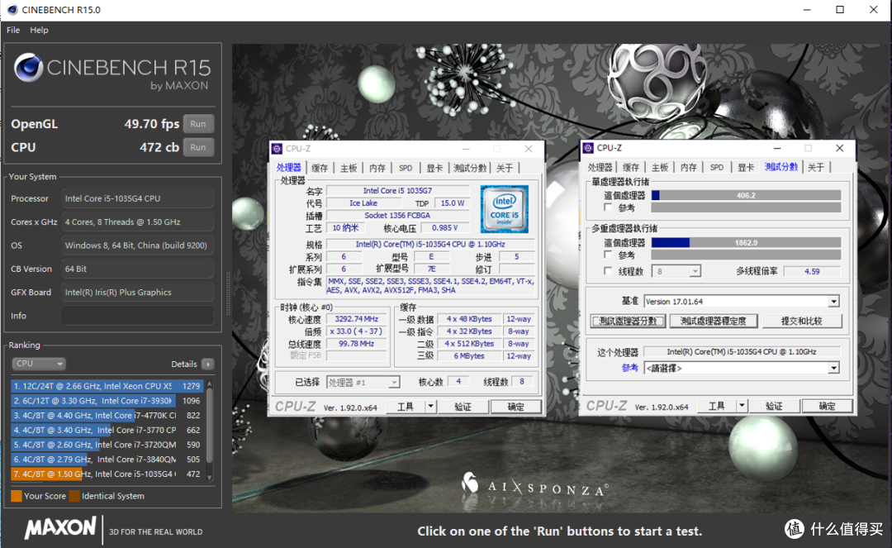Screen dimensions: 892x548
Task: Click 验证 button in left CPU-Z
Action: click(x=463, y=407)
